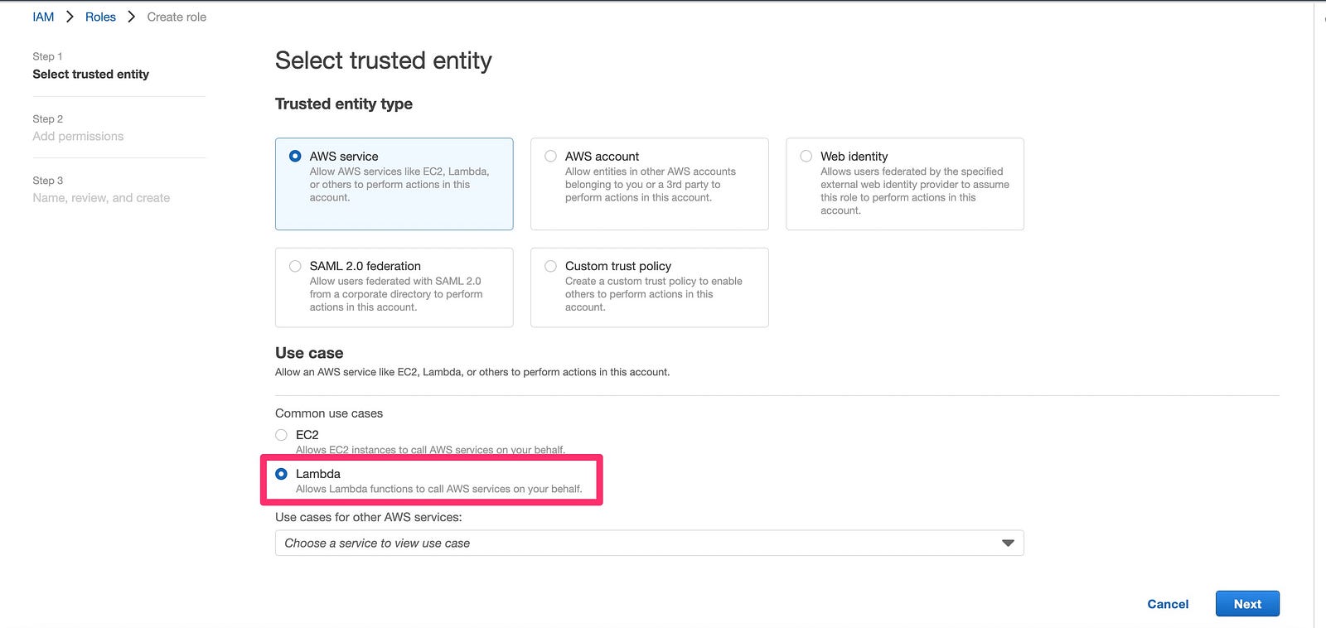
Task: Click the Custom trust policy description text
Action: [x=653, y=294]
